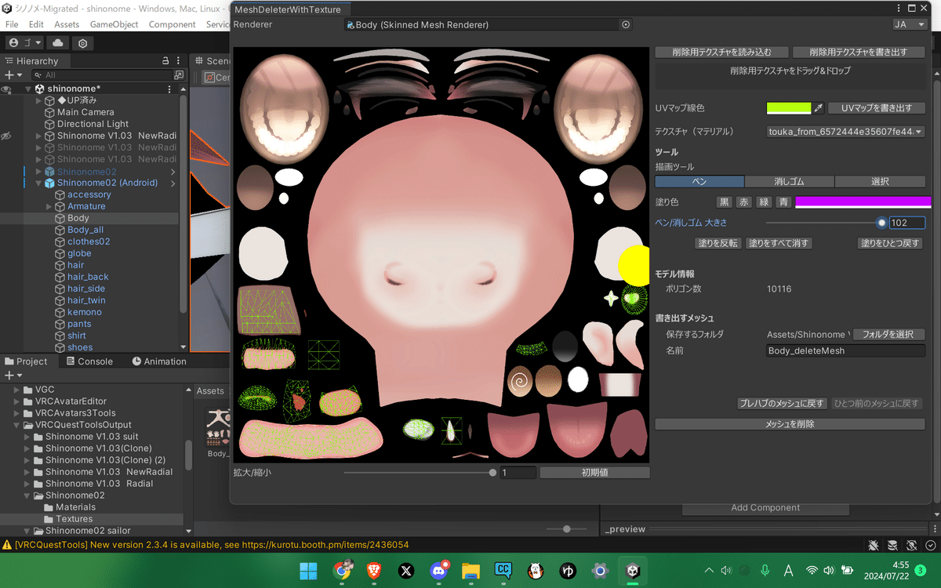Open Discord from taskbar
This screenshot has height=588, width=941.
438,571
